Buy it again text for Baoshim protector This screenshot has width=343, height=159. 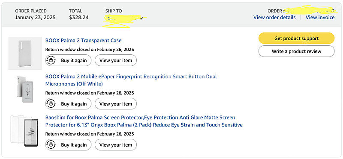tap(74, 145)
